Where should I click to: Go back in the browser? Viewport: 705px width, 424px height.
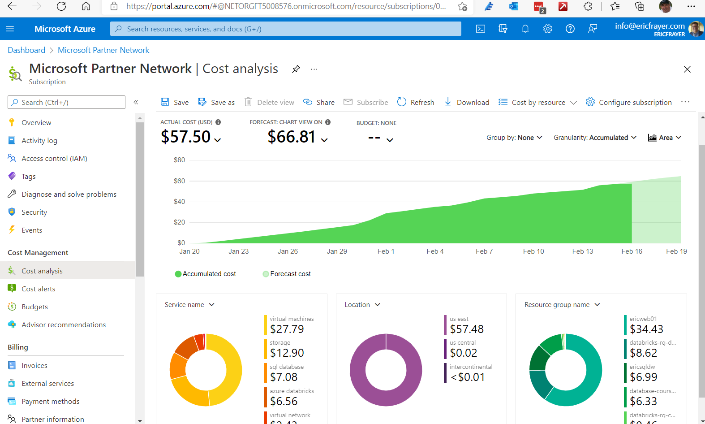click(x=12, y=6)
